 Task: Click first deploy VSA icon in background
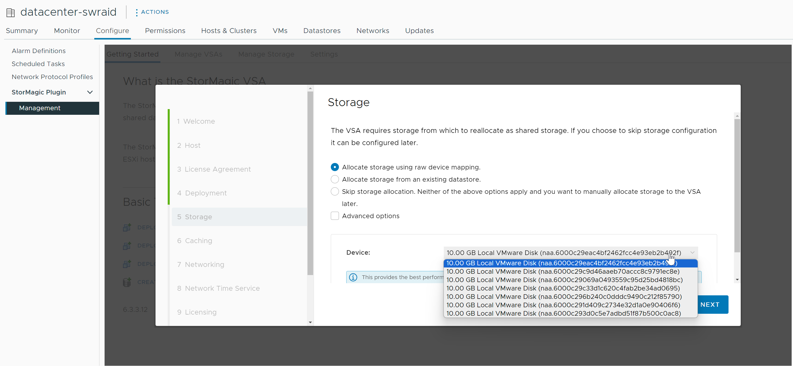[127, 227]
